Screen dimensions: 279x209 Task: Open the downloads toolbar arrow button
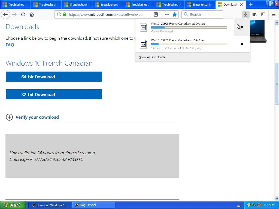coord(245,14)
